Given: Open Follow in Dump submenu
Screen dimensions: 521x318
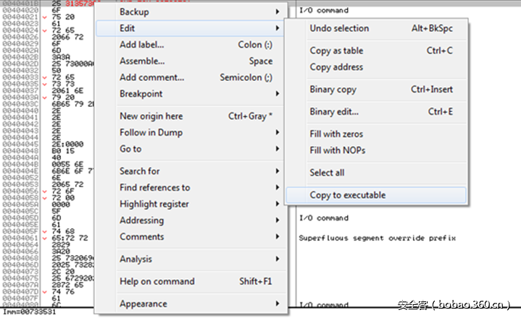Looking at the screenshot, I should click(x=151, y=132).
